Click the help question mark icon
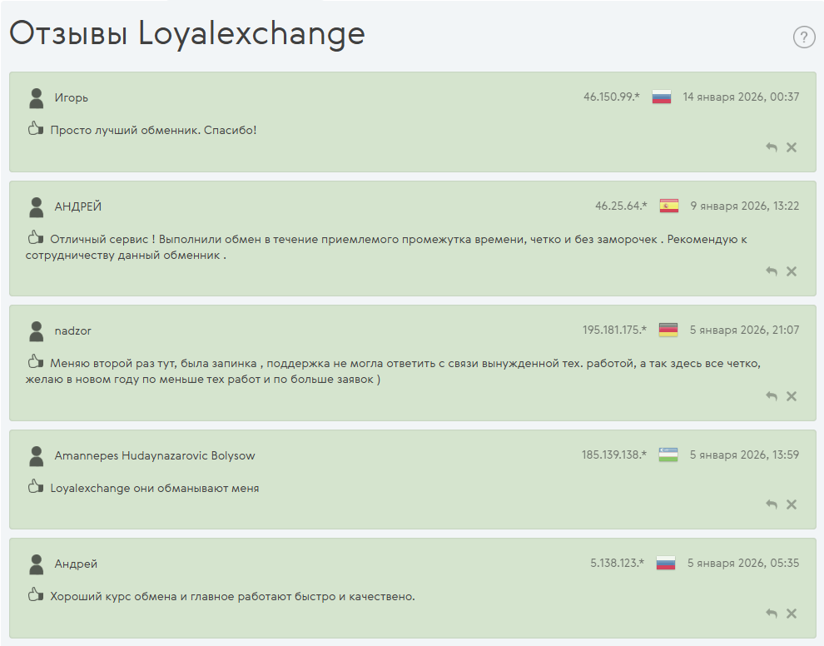This screenshot has height=646, width=824. (x=804, y=37)
